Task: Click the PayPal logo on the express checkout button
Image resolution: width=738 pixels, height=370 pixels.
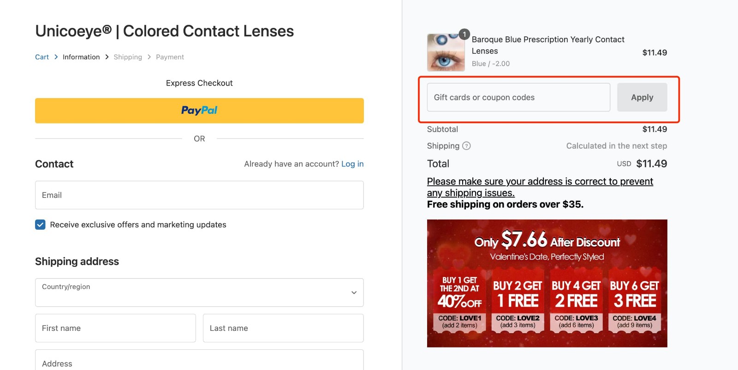Action: pos(199,110)
